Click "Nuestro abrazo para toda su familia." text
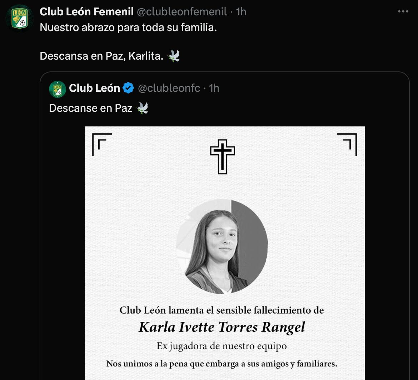This screenshot has height=380, width=418. coord(128,27)
